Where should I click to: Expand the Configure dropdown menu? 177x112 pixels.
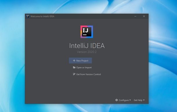coord(123,100)
